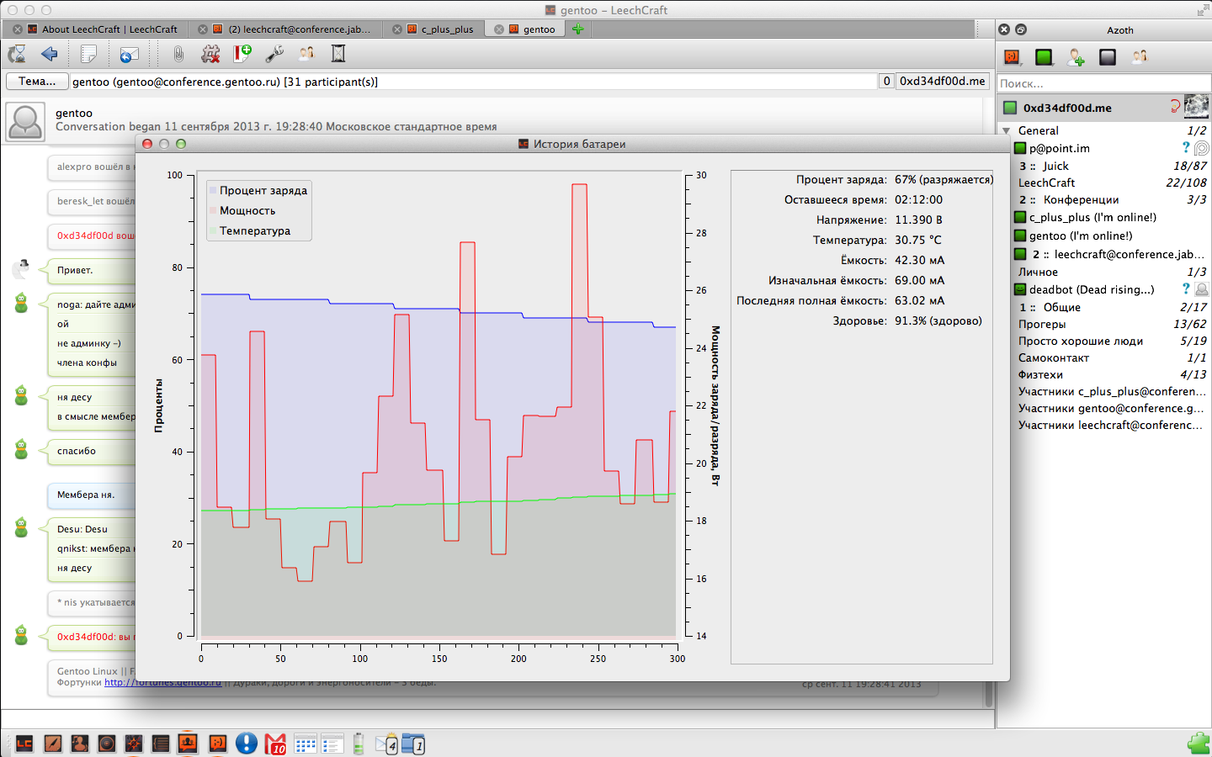Close the c_plus_plus tab
The image size is (1212, 757).
pyautogui.click(x=397, y=29)
